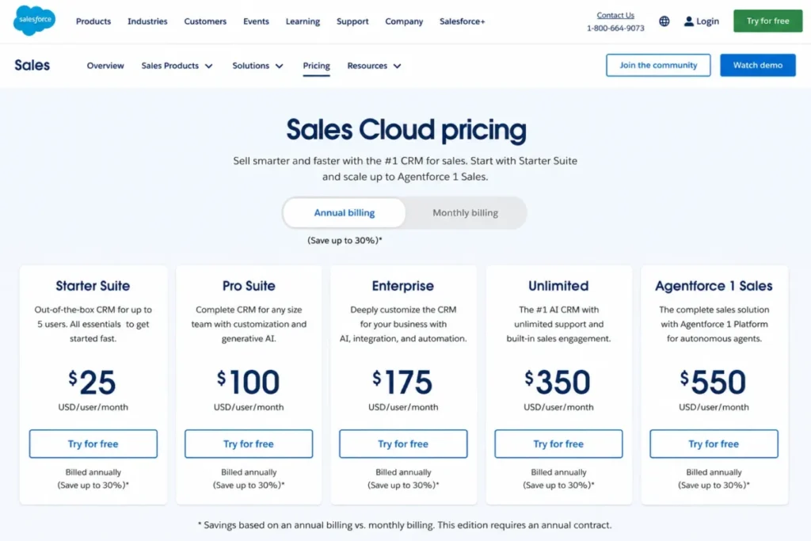This screenshot has height=541, width=811.
Task: Open the Industries menu
Action: point(147,21)
